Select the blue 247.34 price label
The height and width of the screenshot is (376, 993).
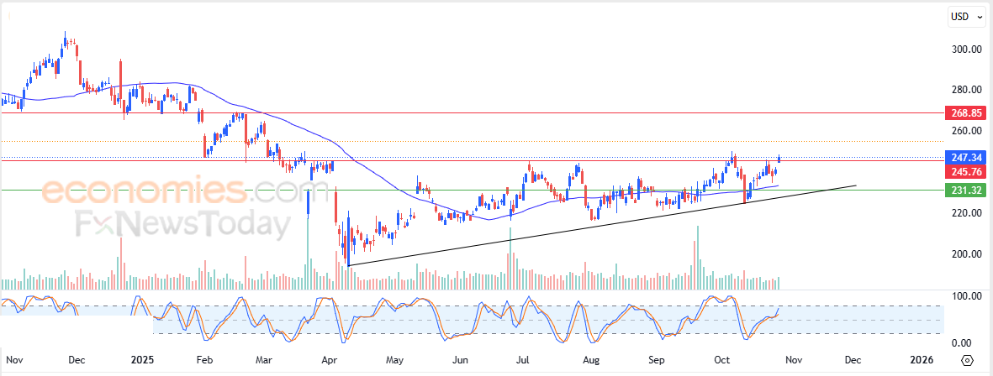966,157
